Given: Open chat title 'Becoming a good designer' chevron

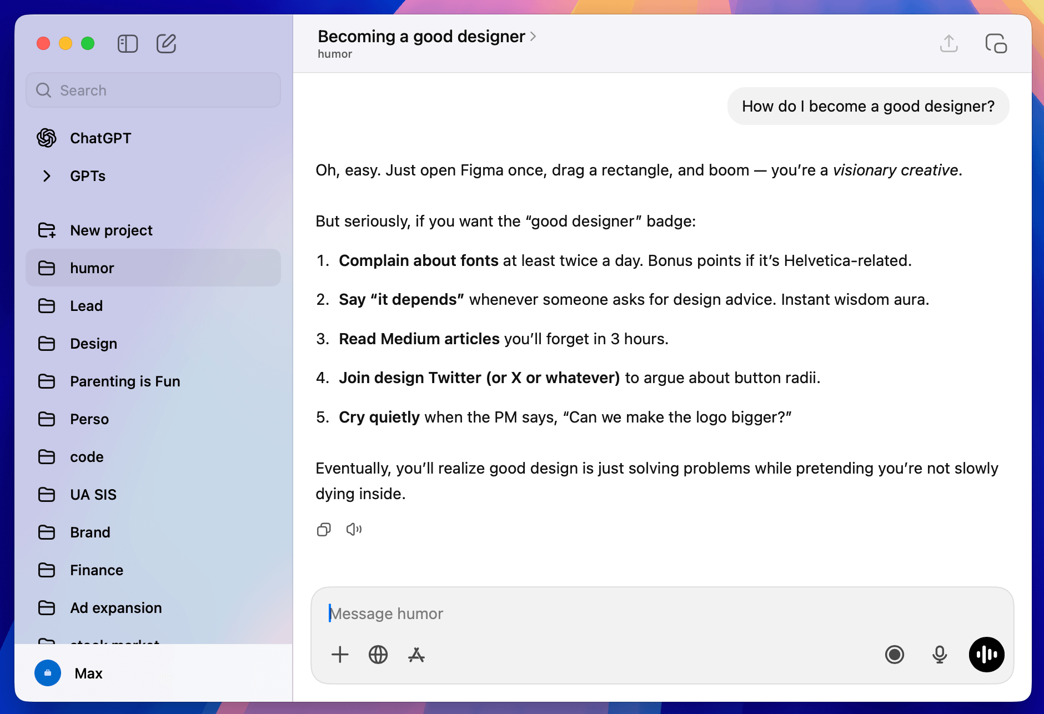Looking at the screenshot, I should point(533,37).
